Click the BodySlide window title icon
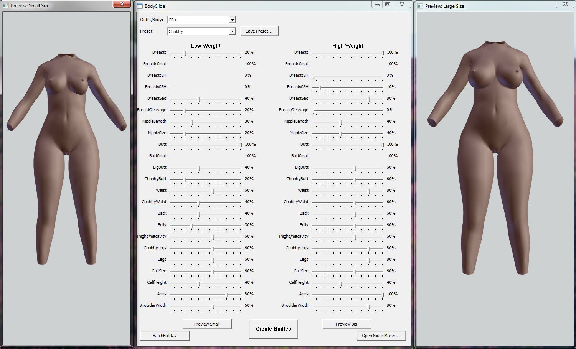This screenshot has width=576, height=349. [140, 6]
